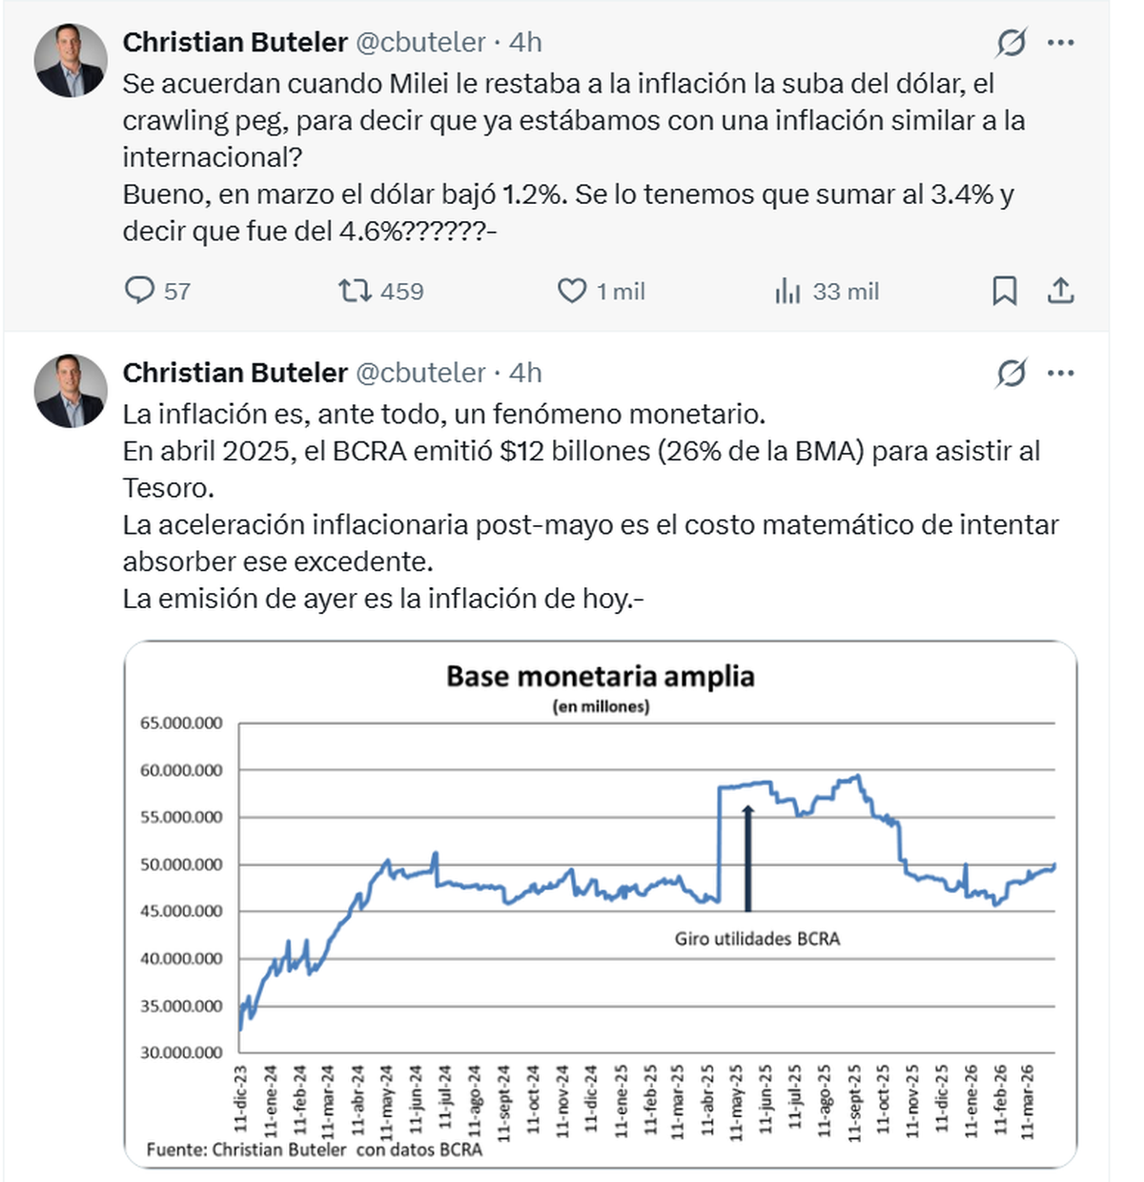
Task: Repost the first tweet with 459 reposts
Action: 356,290
